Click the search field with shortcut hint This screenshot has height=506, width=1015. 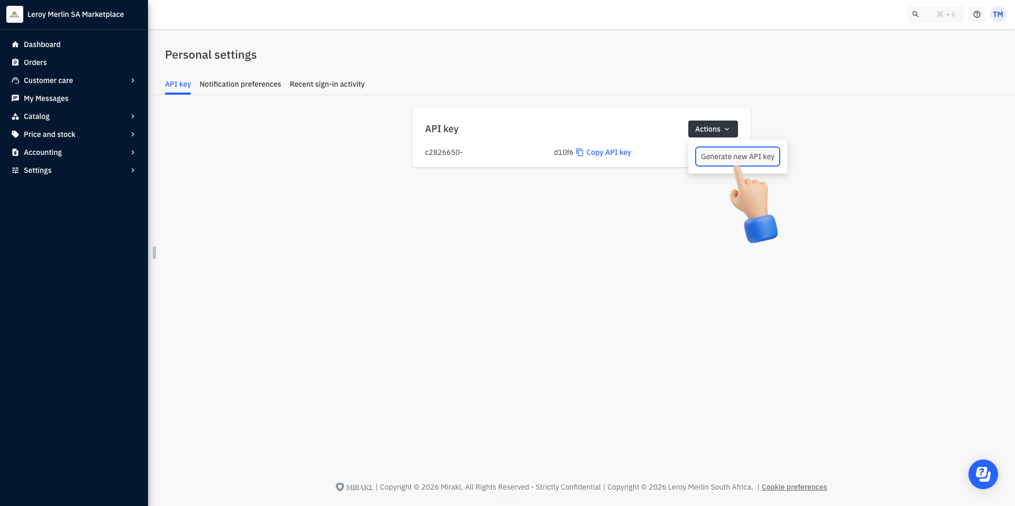pyautogui.click(x=936, y=14)
